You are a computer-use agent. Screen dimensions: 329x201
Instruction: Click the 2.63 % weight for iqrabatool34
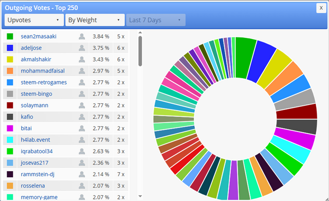click(x=101, y=152)
